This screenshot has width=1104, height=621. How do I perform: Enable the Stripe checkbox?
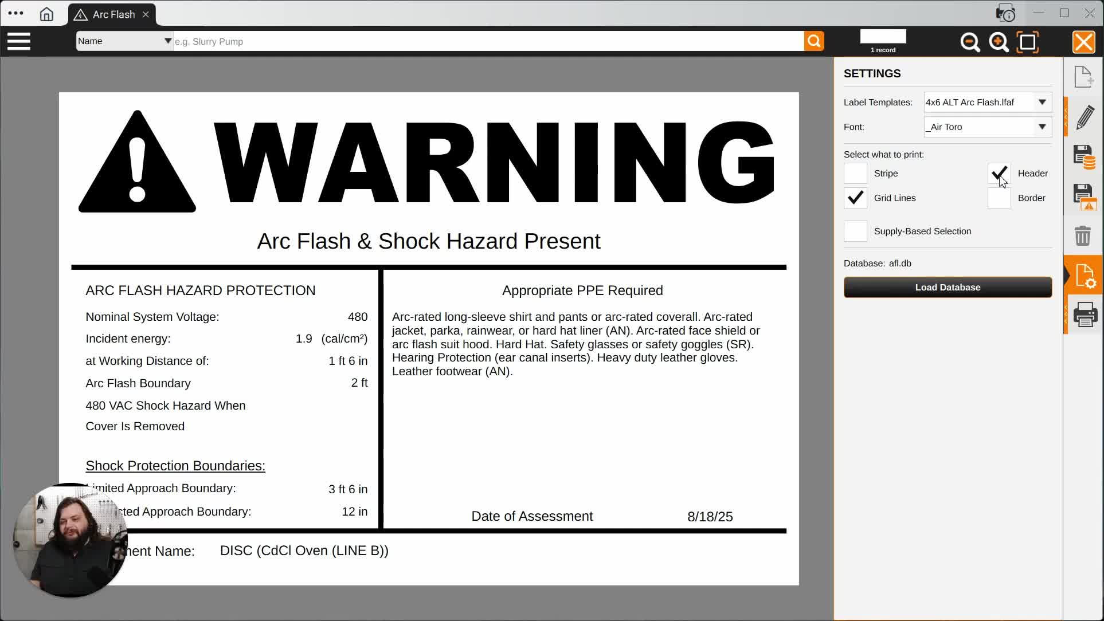coord(855,173)
